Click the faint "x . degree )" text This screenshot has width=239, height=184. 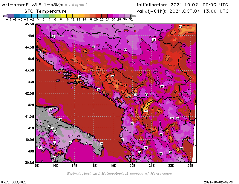76,5
